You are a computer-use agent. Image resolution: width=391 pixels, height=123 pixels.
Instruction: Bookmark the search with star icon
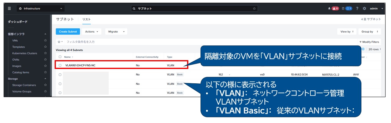click(x=254, y=9)
